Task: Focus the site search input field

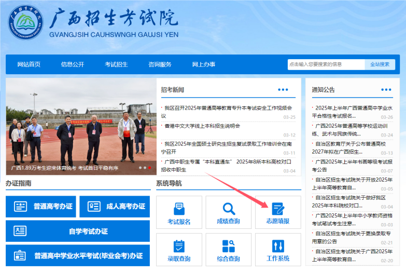Action: pyautogui.click(x=326, y=64)
